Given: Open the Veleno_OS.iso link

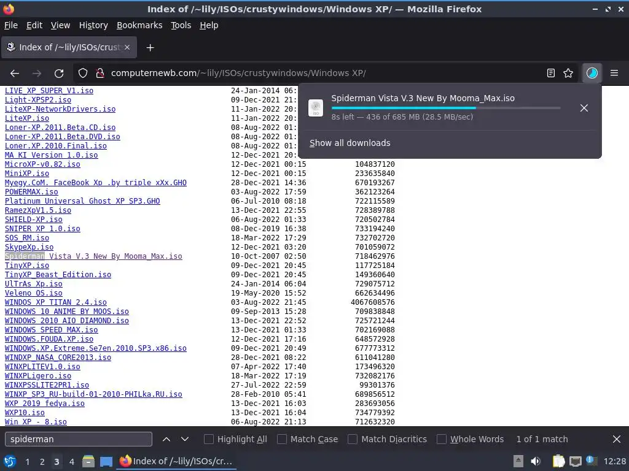Looking at the screenshot, I should pyautogui.click(x=34, y=293).
